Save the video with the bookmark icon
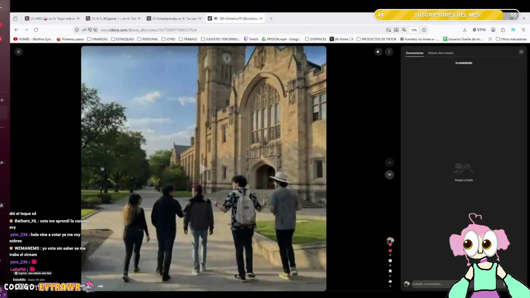This screenshot has width=530, height=298. (390, 271)
